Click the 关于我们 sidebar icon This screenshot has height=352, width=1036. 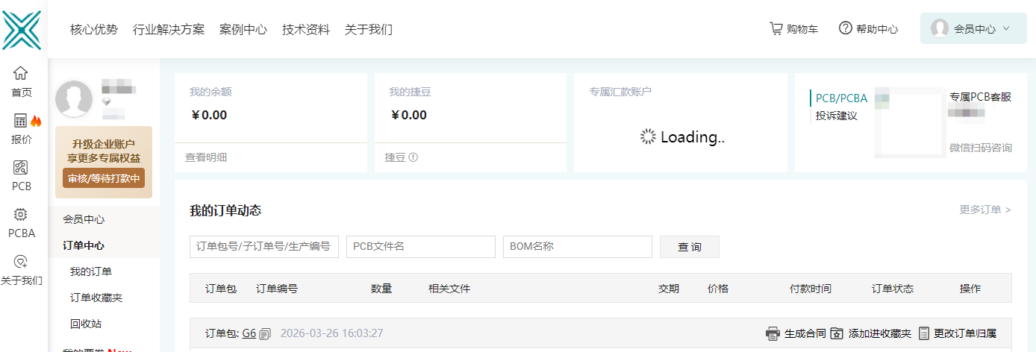pyautogui.click(x=21, y=262)
